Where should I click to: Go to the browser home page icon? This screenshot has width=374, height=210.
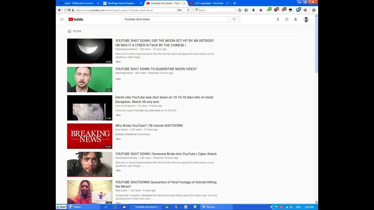point(261,10)
